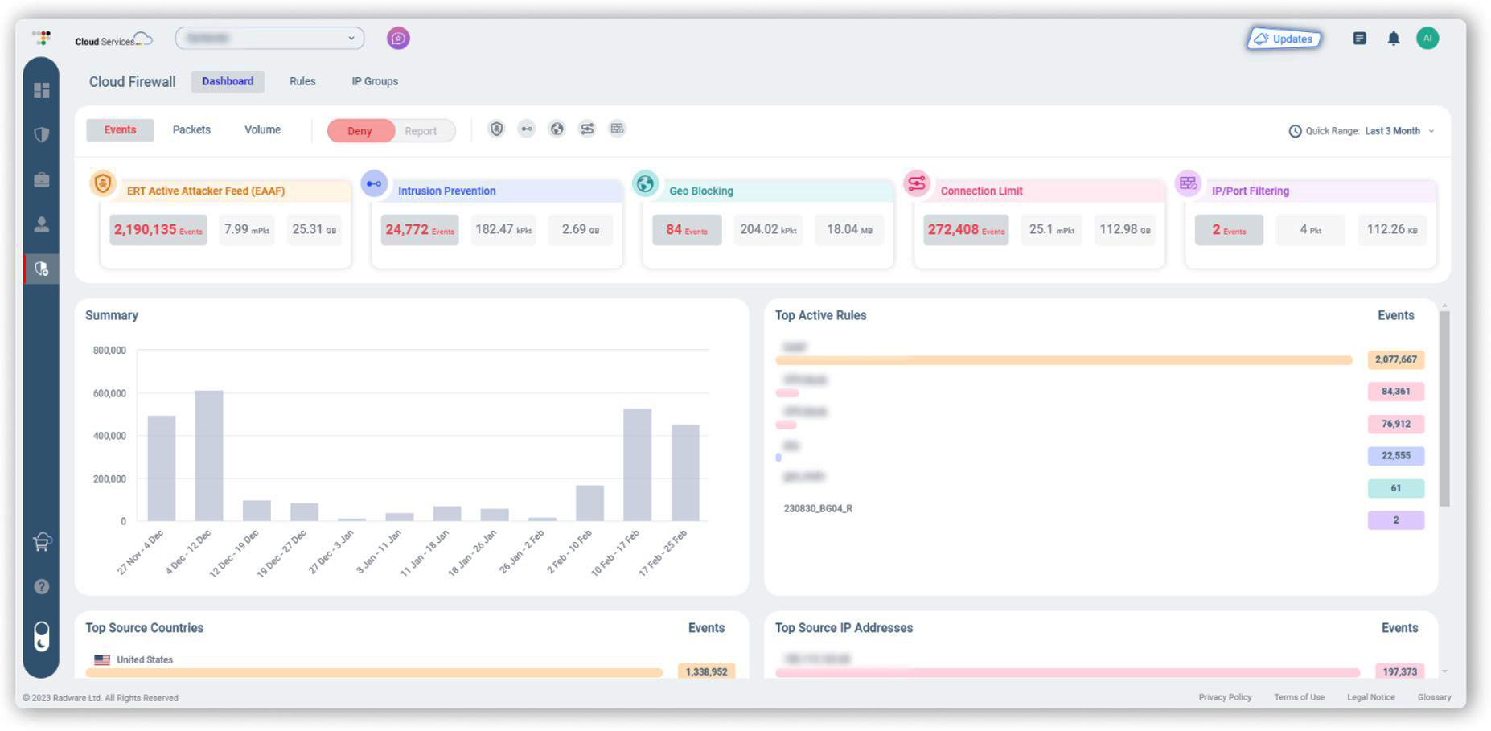This screenshot has height=731, width=1491.
Task: Click the orange 2,077,667 rule progress bar
Action: 1064,360
